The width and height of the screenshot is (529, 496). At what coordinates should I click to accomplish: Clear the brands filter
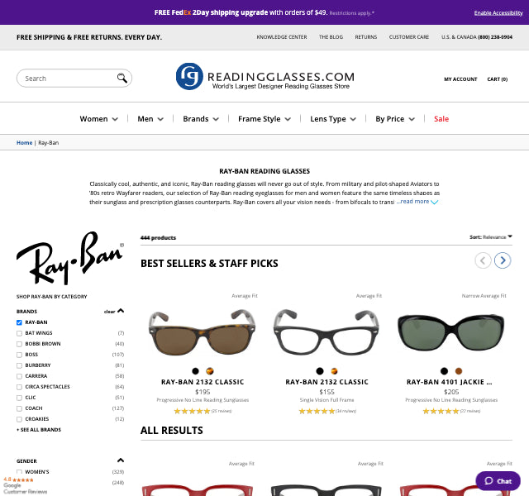point(109,312)
